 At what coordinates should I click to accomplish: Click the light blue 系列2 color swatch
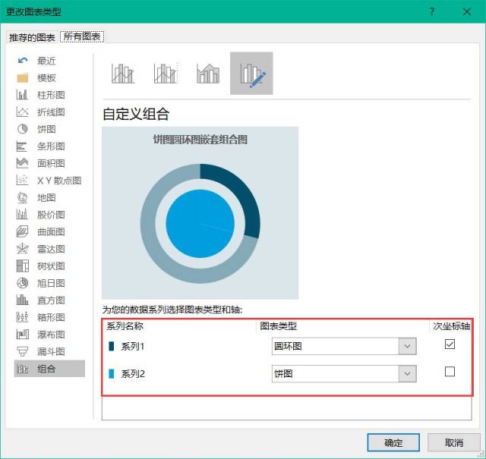[x=112, y=373]
